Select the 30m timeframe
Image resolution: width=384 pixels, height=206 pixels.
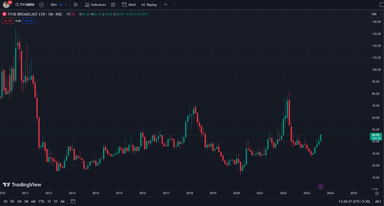pyautogui.click(x=53, y=4)
